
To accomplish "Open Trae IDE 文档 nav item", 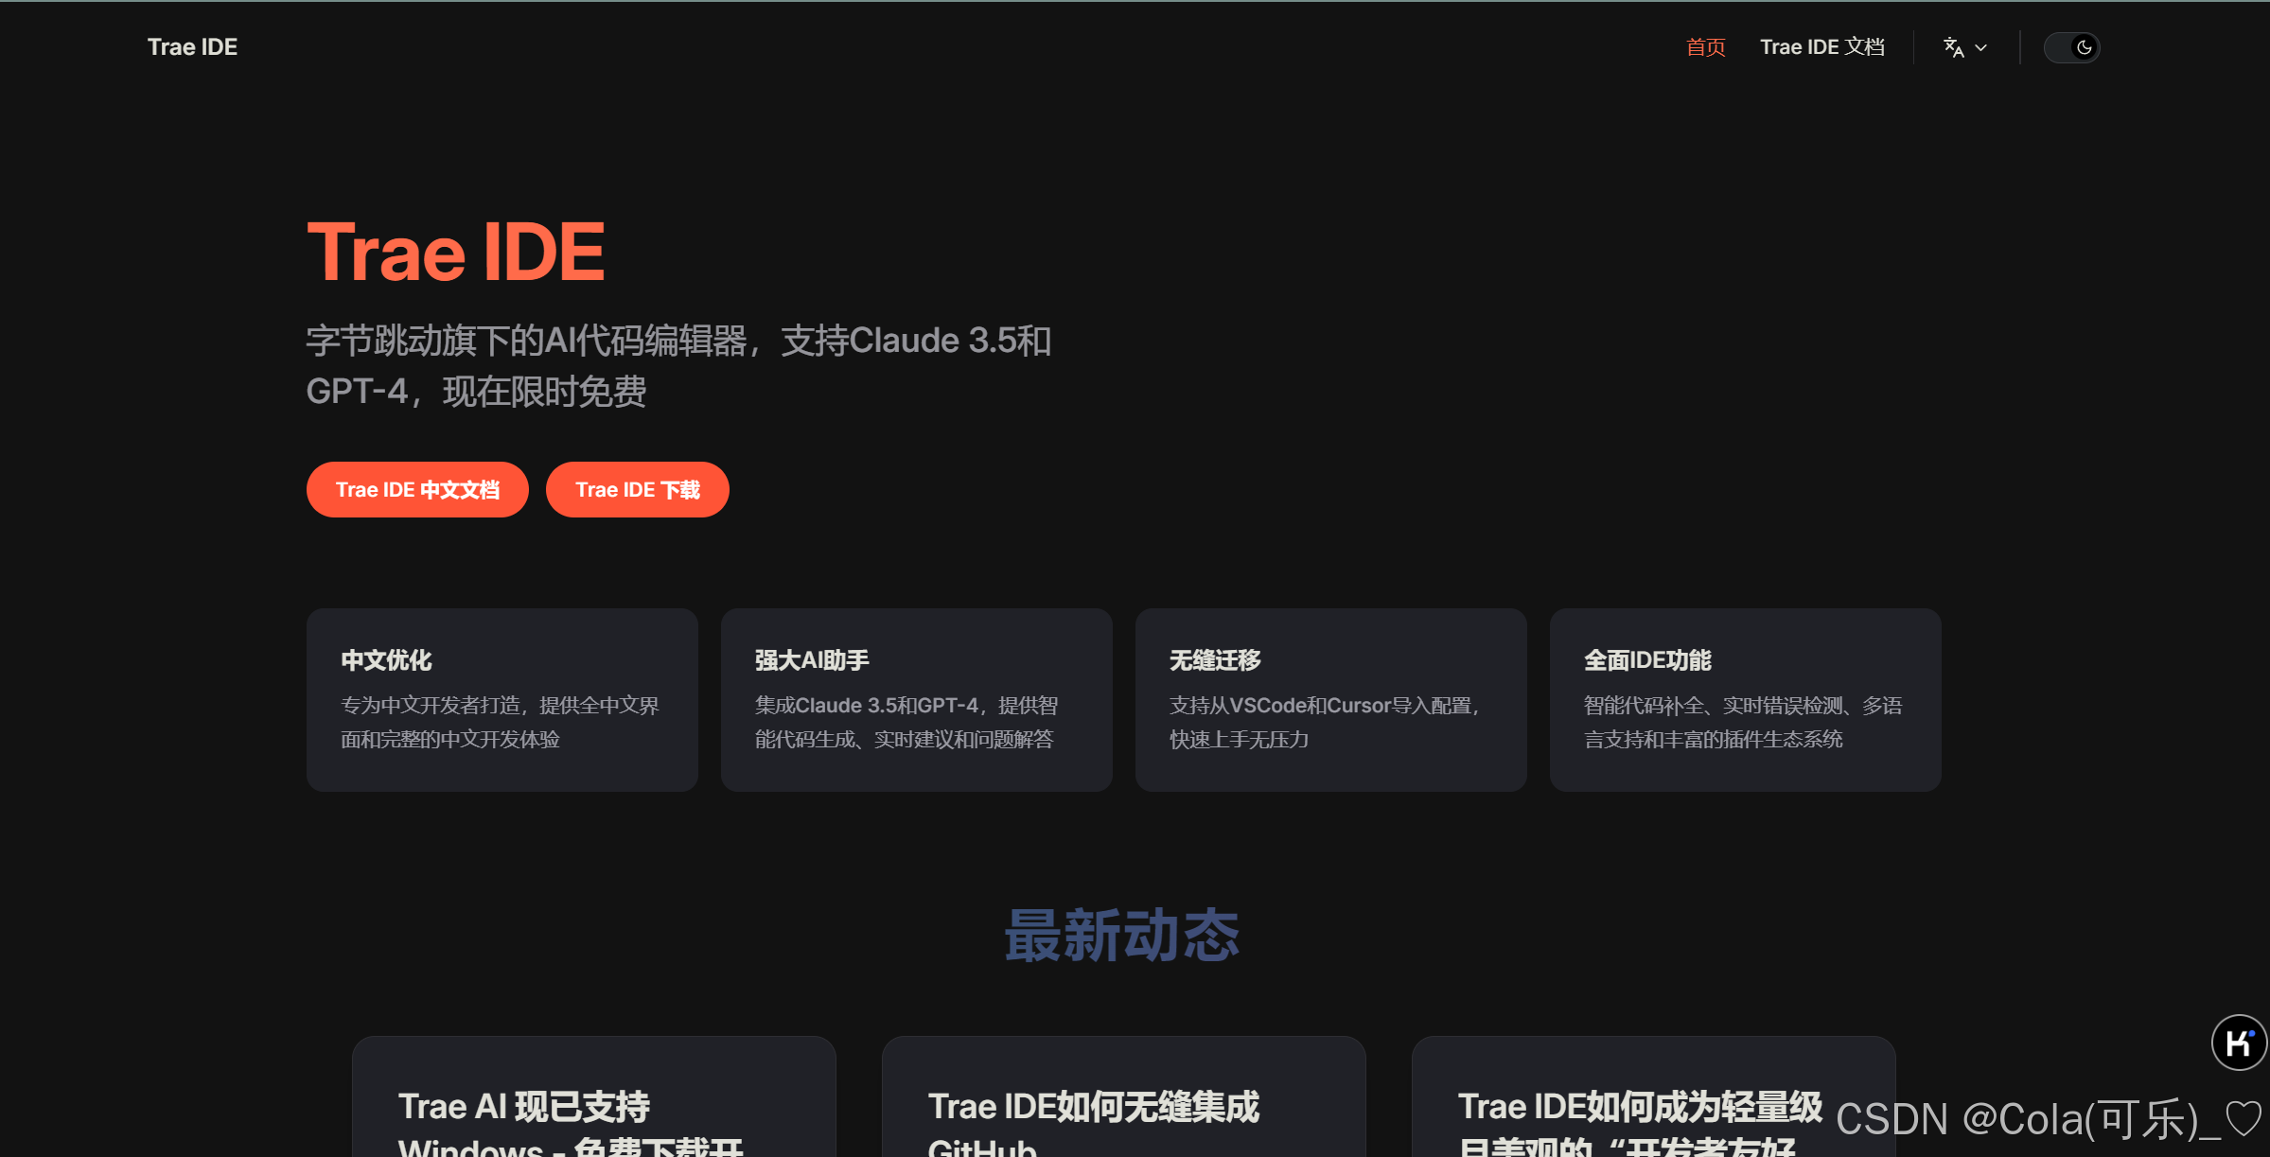I will [x=1821, y=47].
